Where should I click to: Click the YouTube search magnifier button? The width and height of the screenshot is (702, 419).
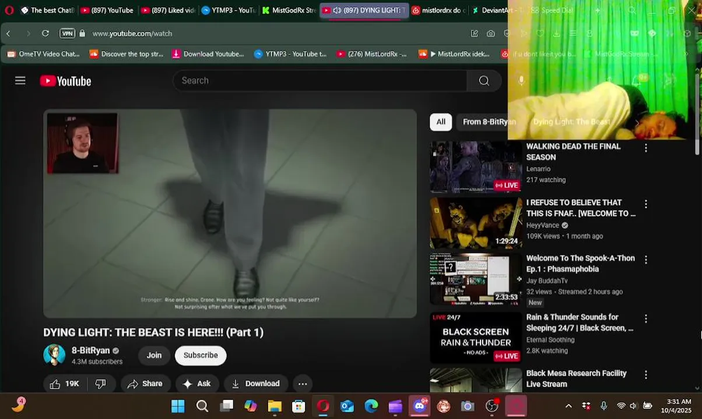484,81
